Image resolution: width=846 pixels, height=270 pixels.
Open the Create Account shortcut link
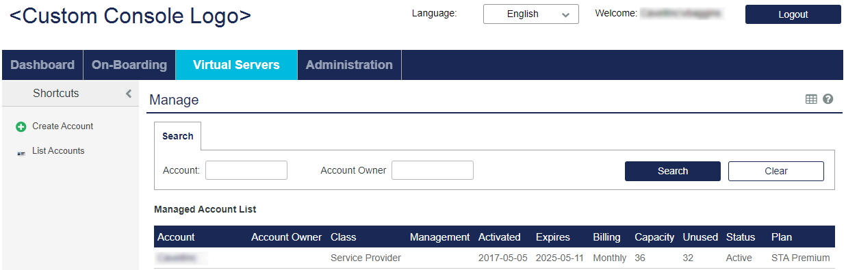pyautogui.click(x=63, y=126)
